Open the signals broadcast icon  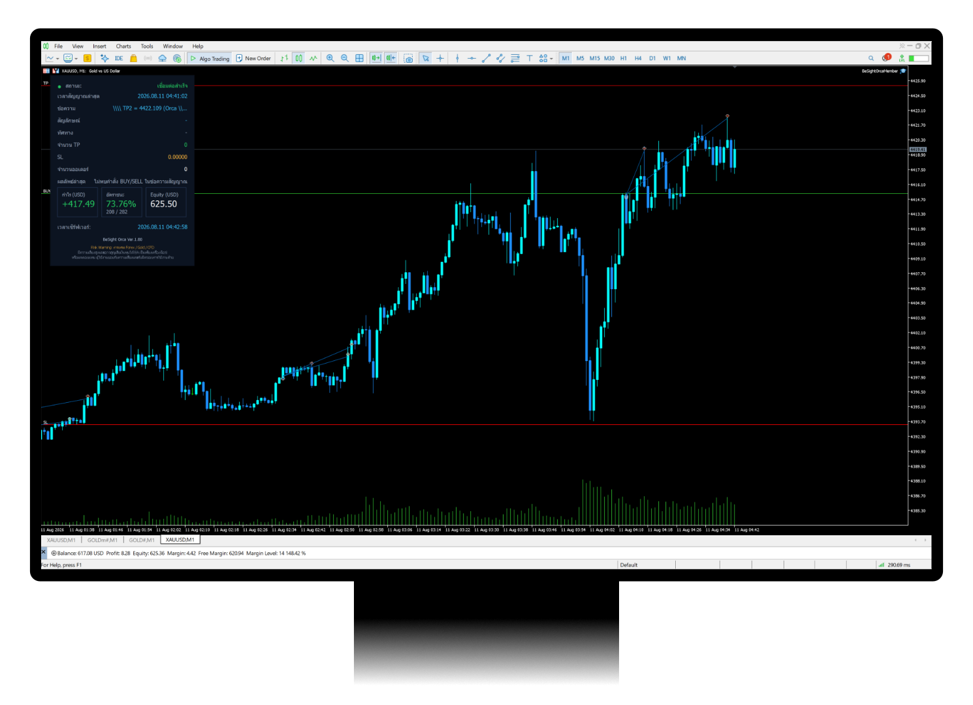click(x=148, y=58)
